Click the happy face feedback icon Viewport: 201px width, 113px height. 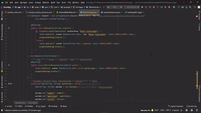(x=187, y=110)
